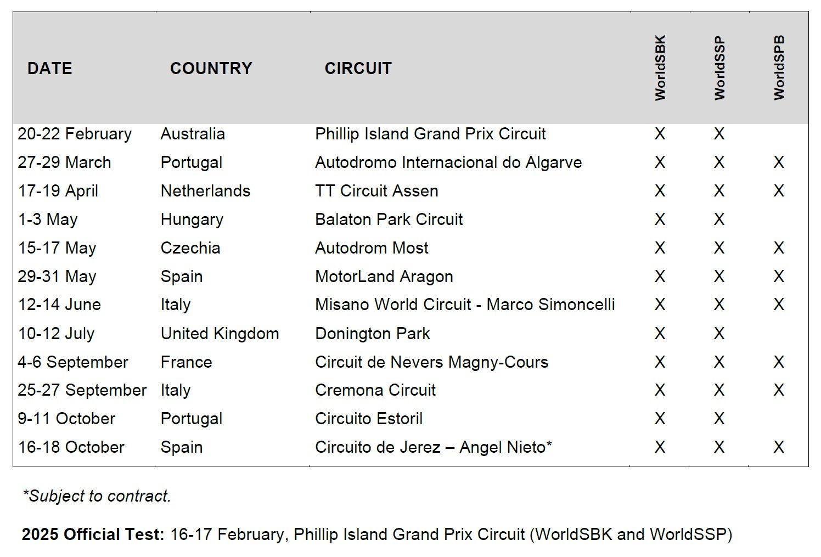Select Circuit de Nevers Magny-Cours

point(431,362)
